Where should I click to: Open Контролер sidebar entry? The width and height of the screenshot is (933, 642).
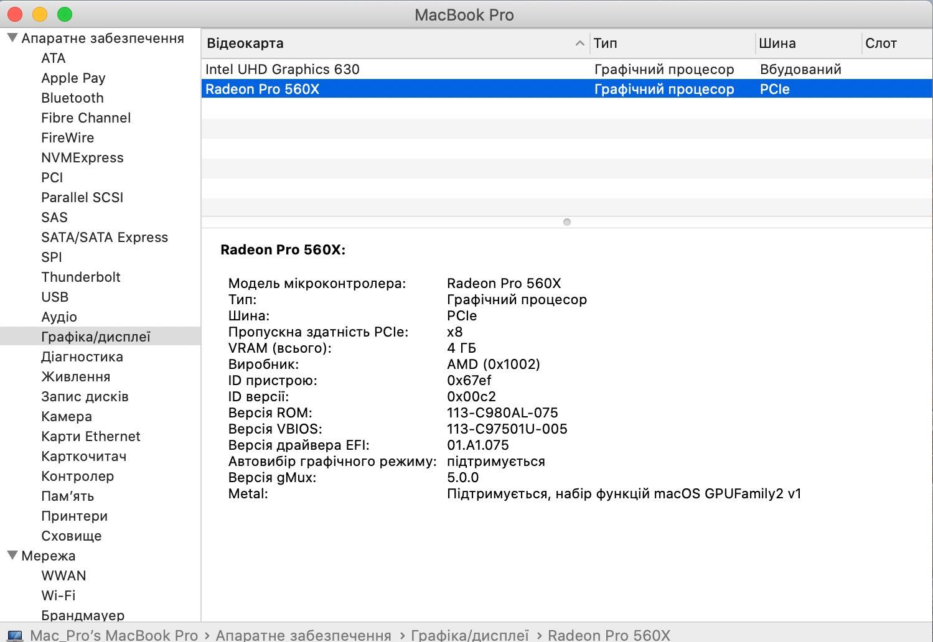pos(78,476)
